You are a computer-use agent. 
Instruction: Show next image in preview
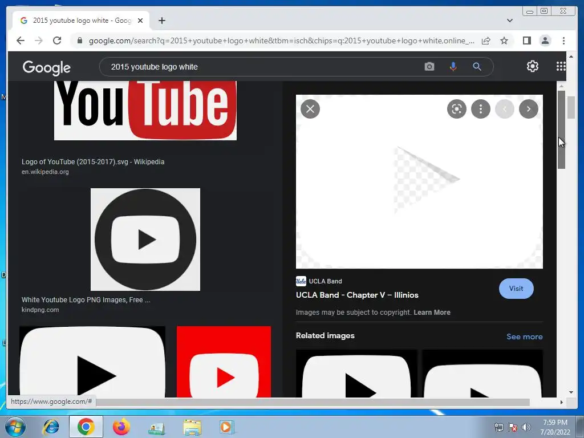click(529, 109)
